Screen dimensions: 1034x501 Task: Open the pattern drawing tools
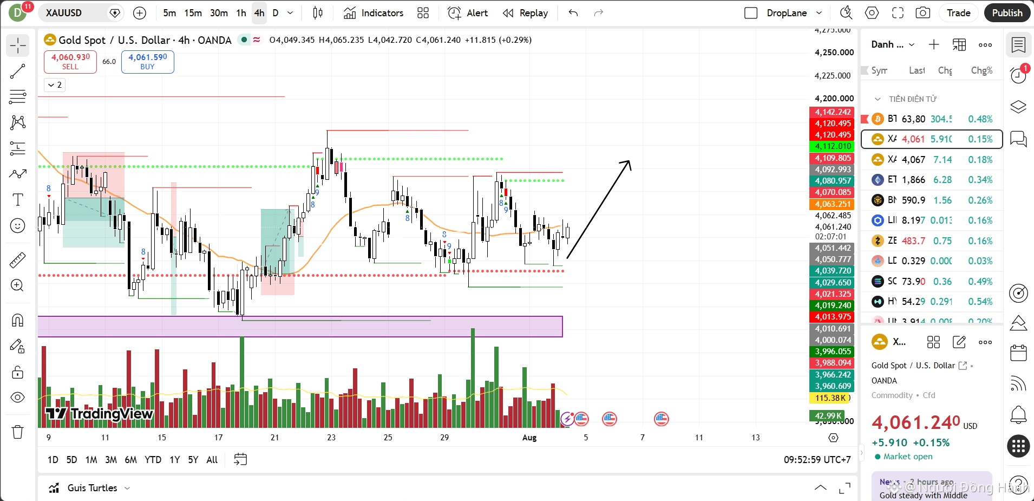18,122
